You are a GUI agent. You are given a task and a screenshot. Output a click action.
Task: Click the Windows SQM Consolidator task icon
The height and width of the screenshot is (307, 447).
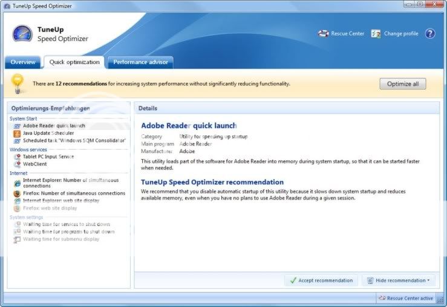click(x=17, y=141)
